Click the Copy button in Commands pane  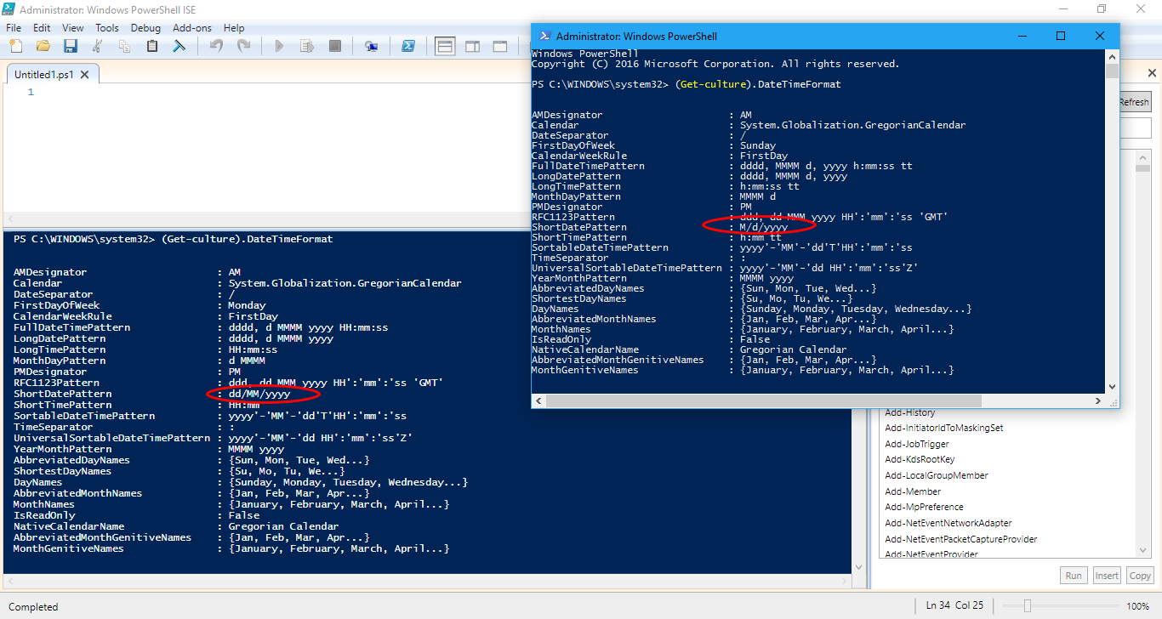tap(1140, 576)
